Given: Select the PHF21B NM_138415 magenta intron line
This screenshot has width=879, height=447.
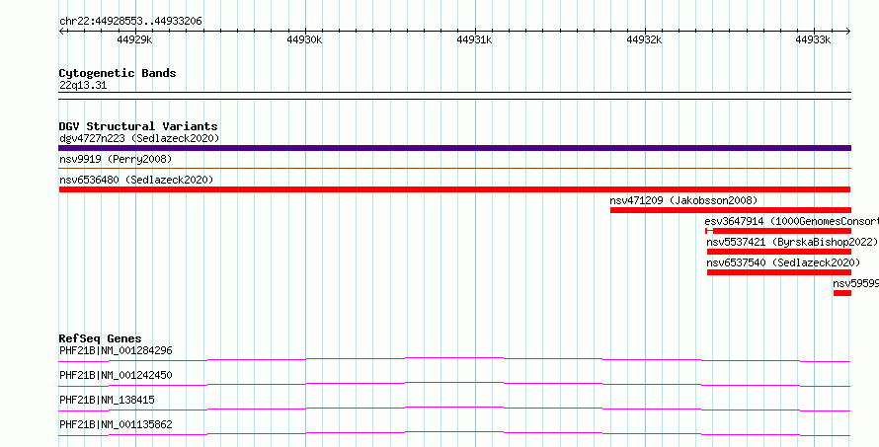Looking at the screenshot, I should (x=454, y=409).
